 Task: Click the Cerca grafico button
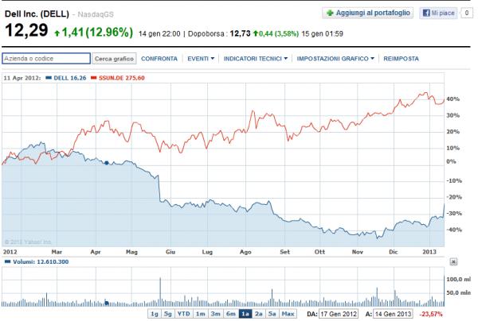click(114, 59)
